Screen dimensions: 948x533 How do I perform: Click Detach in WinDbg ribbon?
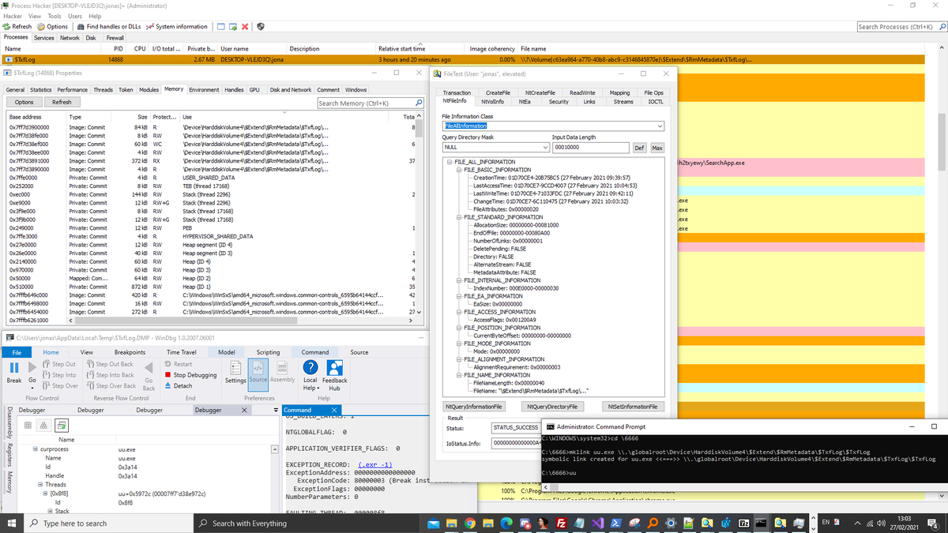(178, 386)
